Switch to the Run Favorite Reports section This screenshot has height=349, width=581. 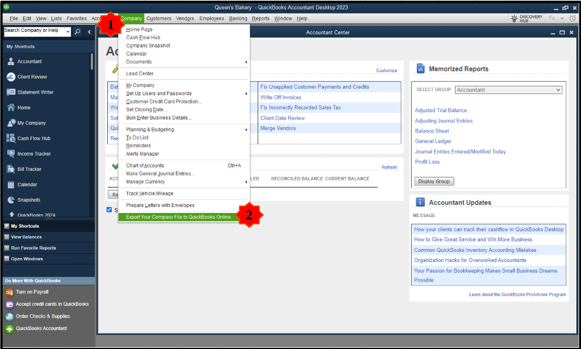pyautogui.click(x=47, y=248)
